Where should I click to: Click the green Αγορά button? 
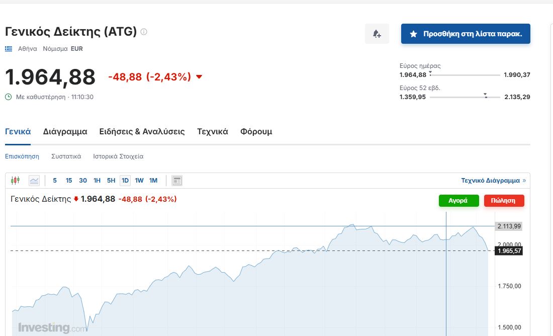pyautogui.click(x=458, y=200)
